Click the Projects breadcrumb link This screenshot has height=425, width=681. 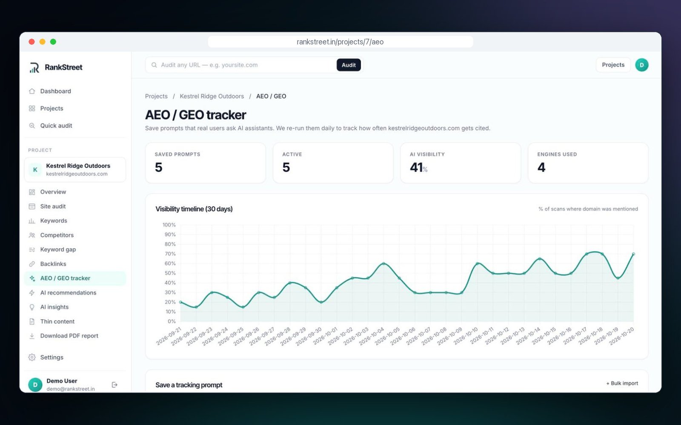click(x=156, y=96)
